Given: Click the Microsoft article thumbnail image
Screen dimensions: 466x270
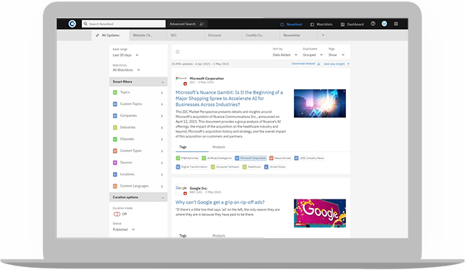Looking at the screenshot, I should pos(320,103).
